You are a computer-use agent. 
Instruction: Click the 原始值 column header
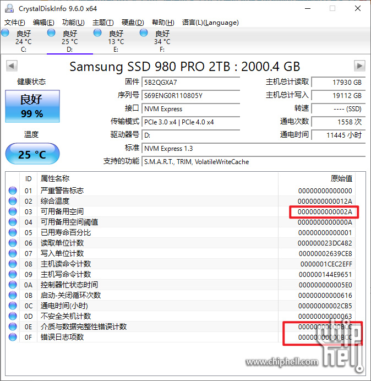[x=317, y=178]
